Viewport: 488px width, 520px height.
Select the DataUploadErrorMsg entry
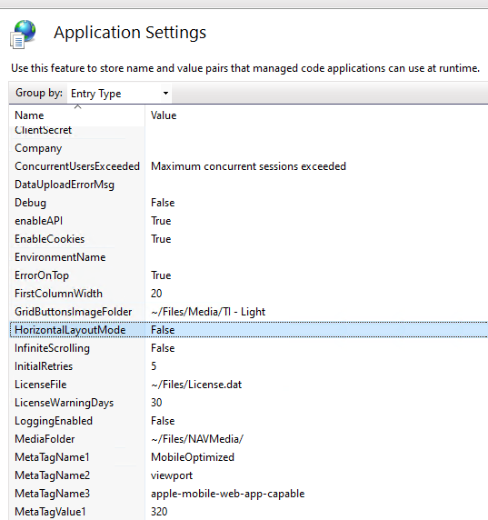[65, 185]
